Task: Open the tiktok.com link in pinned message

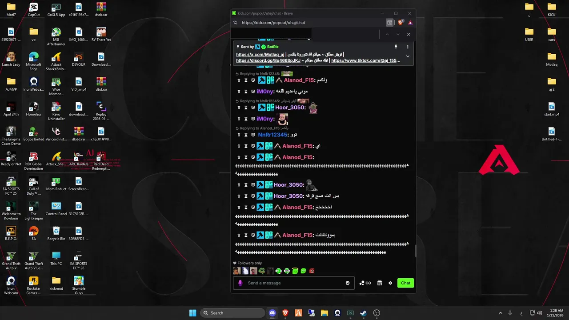Action: (366, 60)
